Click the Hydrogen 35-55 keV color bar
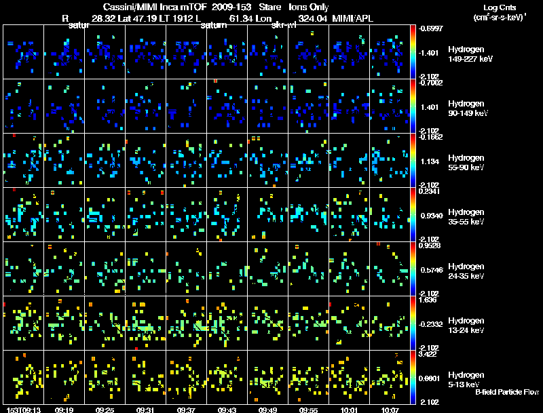The image size is (543, 413). [x=413, y=214]
